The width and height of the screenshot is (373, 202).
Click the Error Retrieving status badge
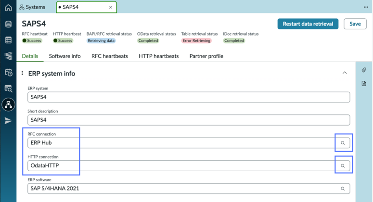click(x=196, y=40)
